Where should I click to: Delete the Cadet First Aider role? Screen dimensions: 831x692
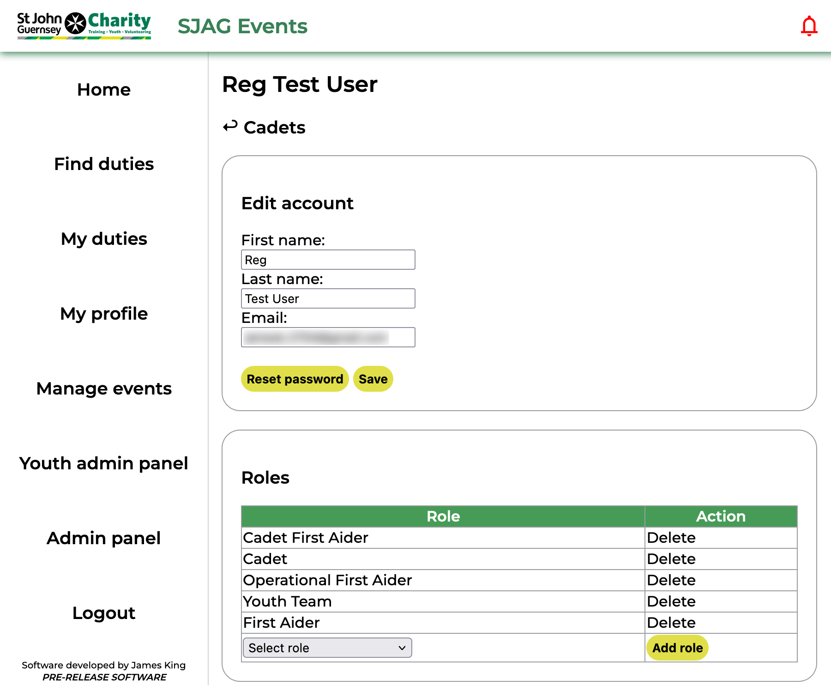(x=671, y=538)
